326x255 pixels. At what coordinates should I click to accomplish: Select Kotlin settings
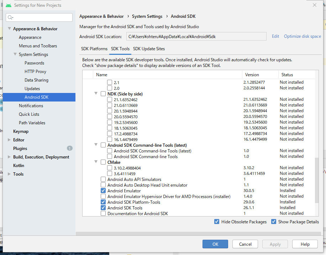coord(19,165)
